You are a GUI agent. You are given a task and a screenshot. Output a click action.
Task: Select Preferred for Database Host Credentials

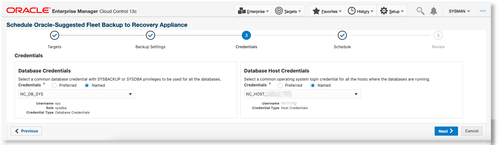coord(280,85)
